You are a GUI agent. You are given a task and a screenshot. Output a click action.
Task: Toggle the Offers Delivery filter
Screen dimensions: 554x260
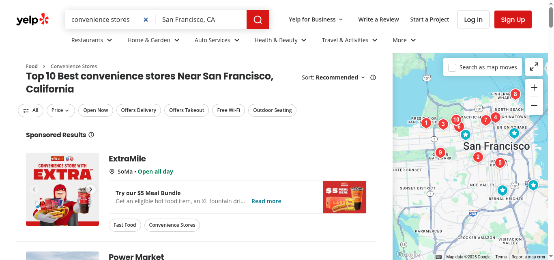pos(139,110)
